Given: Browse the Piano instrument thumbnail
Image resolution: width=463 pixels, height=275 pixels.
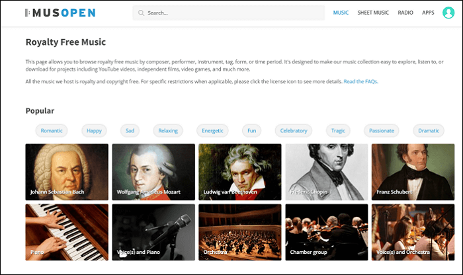Looking at the screenshot, I should (x=67, y=232).
